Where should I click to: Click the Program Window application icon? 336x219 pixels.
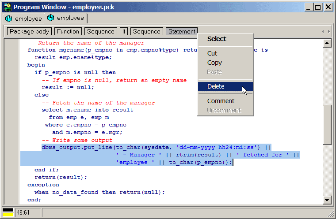point(8,7)
